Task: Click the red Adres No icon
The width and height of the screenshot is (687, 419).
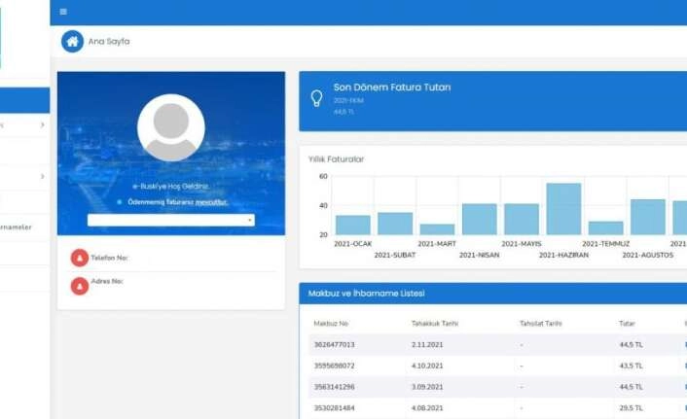Action: 79,286
